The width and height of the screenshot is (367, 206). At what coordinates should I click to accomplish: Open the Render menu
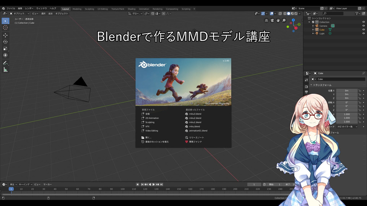29,8
